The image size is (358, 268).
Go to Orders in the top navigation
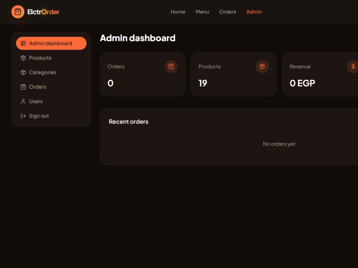coord(228,12)
